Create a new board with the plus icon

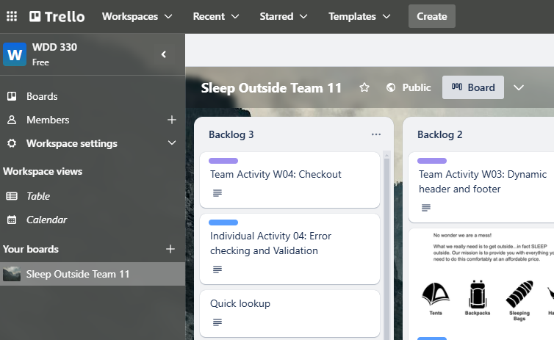[170, 249]
